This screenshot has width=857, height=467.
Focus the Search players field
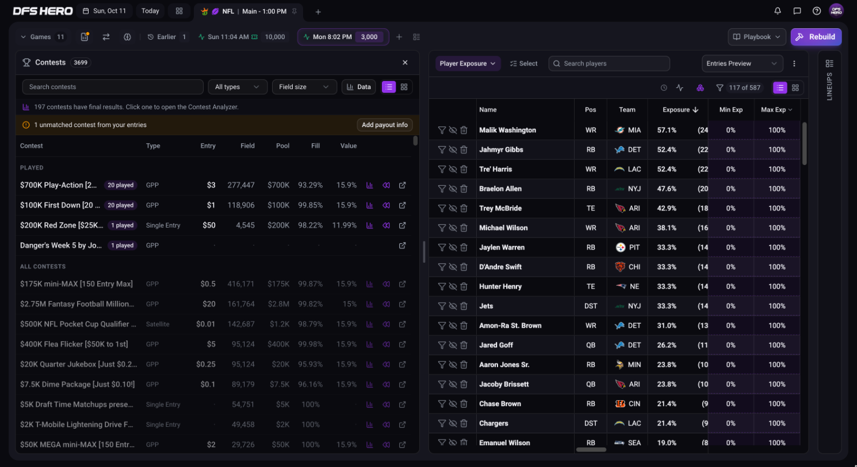(609, 63)
